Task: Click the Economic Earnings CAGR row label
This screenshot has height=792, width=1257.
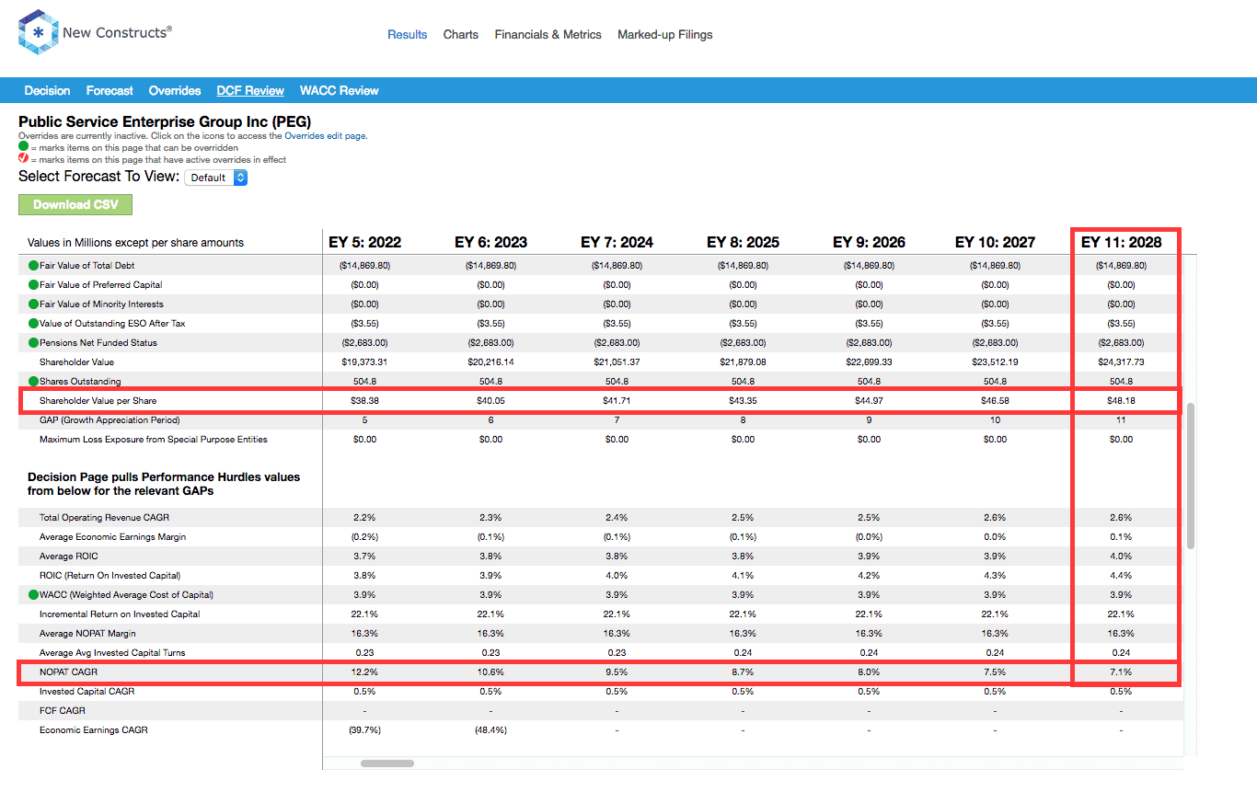Action: [94, 730]
